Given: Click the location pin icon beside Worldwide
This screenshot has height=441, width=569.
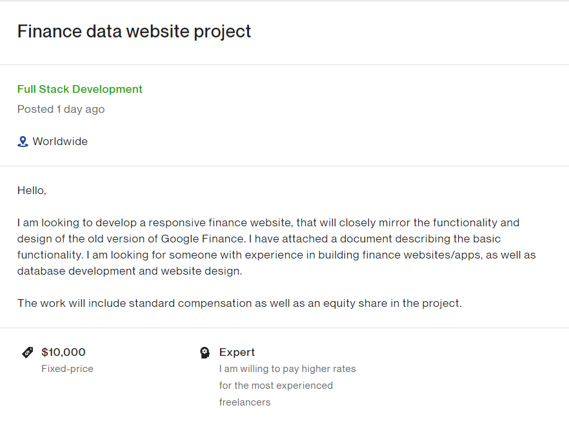Looking at the screenshot, I should (23, 141).
